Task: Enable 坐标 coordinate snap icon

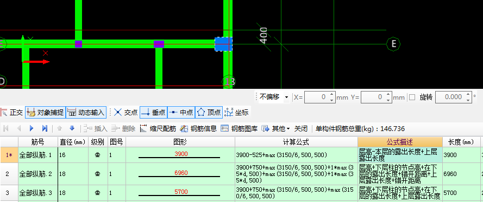Action: point(236,112)
